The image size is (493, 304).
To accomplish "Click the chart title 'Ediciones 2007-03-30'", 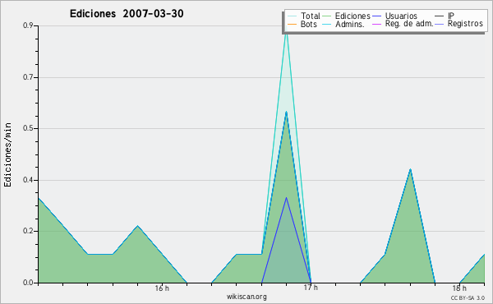I will point(127,14).
